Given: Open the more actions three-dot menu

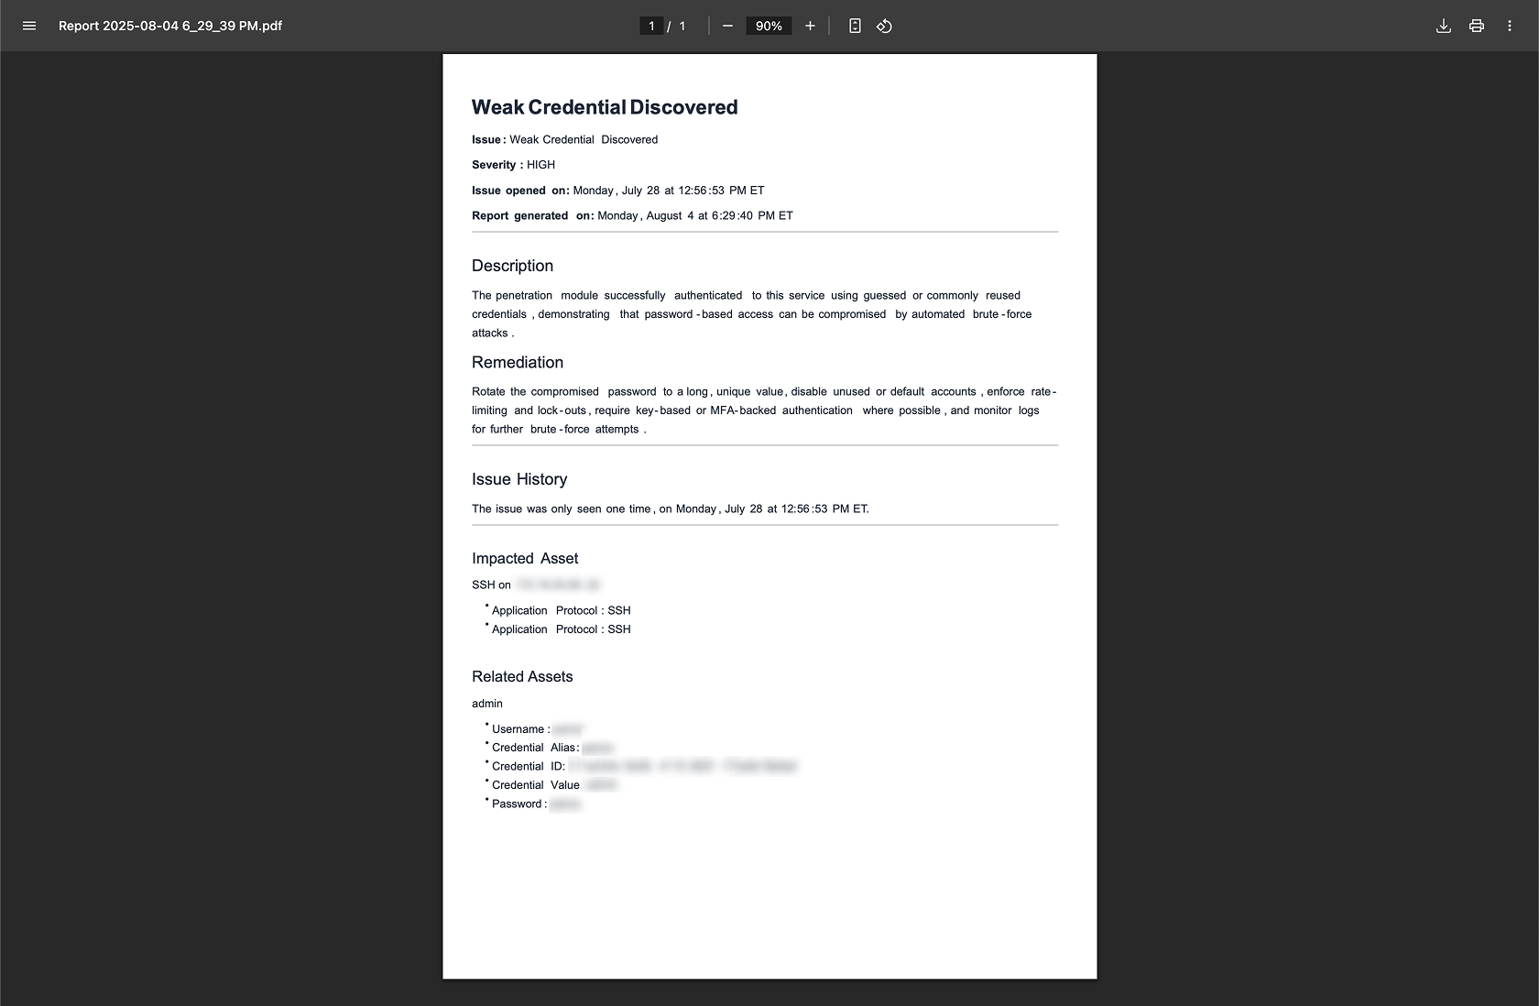Looking at the screenshot, I should [x=1510, y=26].
